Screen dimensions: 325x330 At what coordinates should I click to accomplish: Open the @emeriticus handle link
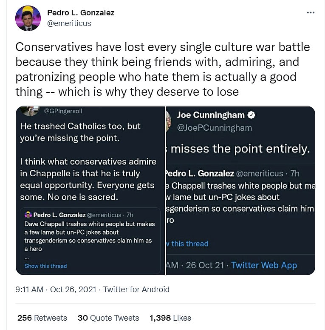tap(69, 23)
